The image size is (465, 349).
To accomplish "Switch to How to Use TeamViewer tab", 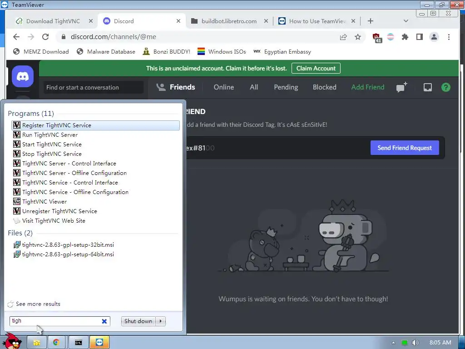I will [317, 21].
